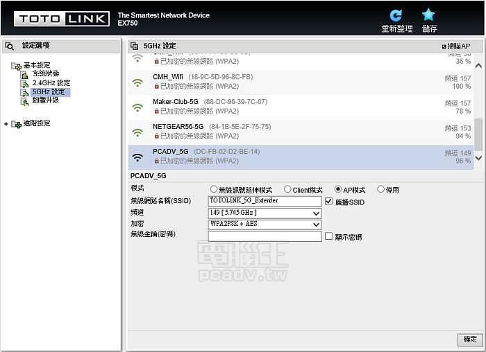Select the 無線訊號延伸模式 radio button

214,190
